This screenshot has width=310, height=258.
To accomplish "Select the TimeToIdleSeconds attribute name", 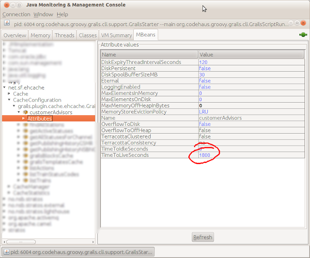I will tap(124, 149).
